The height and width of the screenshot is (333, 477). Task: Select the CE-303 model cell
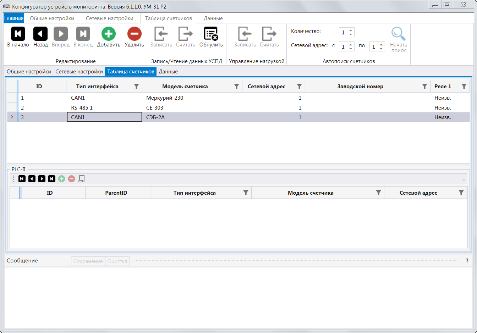click(192, 107)
